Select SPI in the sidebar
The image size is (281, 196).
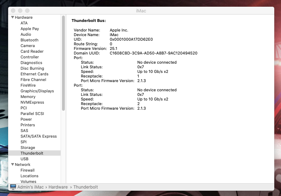(x=23, y=142)
